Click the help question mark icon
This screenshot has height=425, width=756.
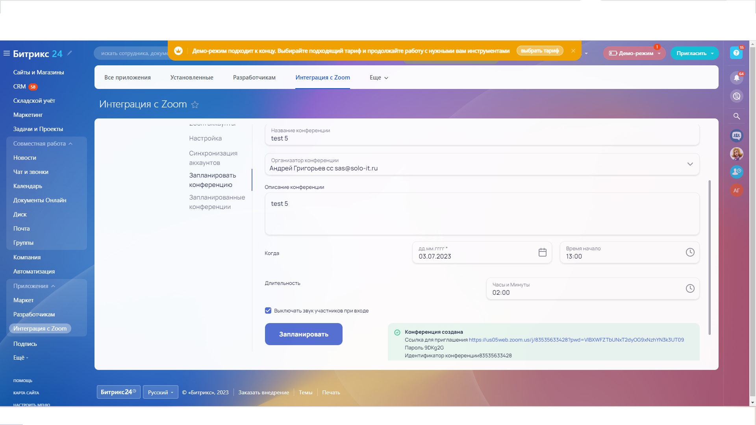pyautogui.click(x=736, y=53)
